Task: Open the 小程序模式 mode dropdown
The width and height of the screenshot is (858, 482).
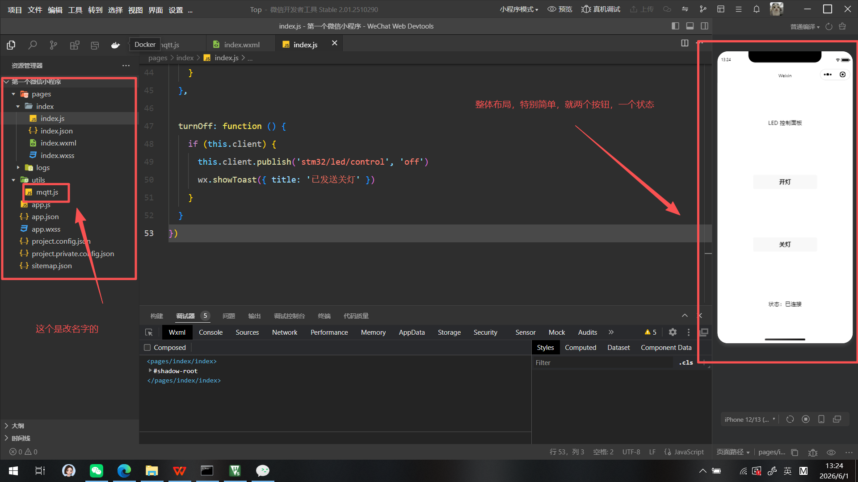Action: tap(519, 9)
